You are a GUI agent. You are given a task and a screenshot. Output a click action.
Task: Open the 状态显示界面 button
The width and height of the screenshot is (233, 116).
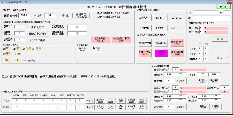145,43
